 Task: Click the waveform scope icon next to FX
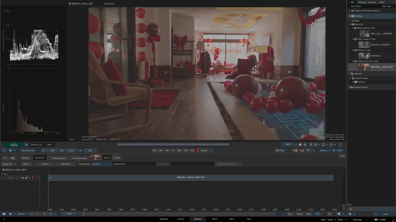coord(13,158)
